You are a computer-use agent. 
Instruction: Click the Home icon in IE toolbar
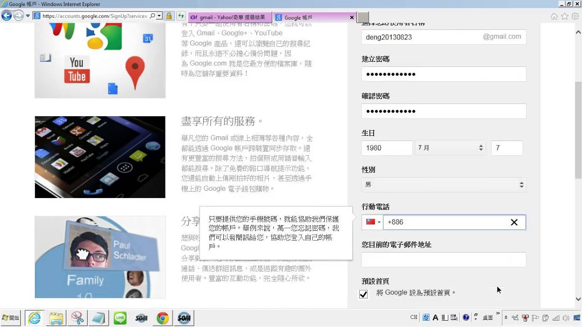click(x=554, y=16)
